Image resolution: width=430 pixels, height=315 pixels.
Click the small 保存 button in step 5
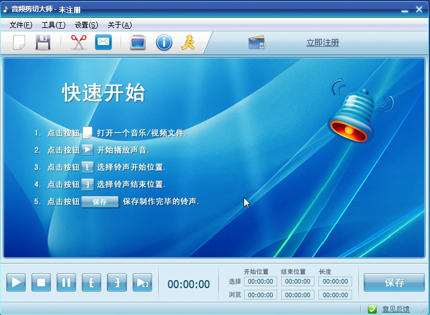100,202
